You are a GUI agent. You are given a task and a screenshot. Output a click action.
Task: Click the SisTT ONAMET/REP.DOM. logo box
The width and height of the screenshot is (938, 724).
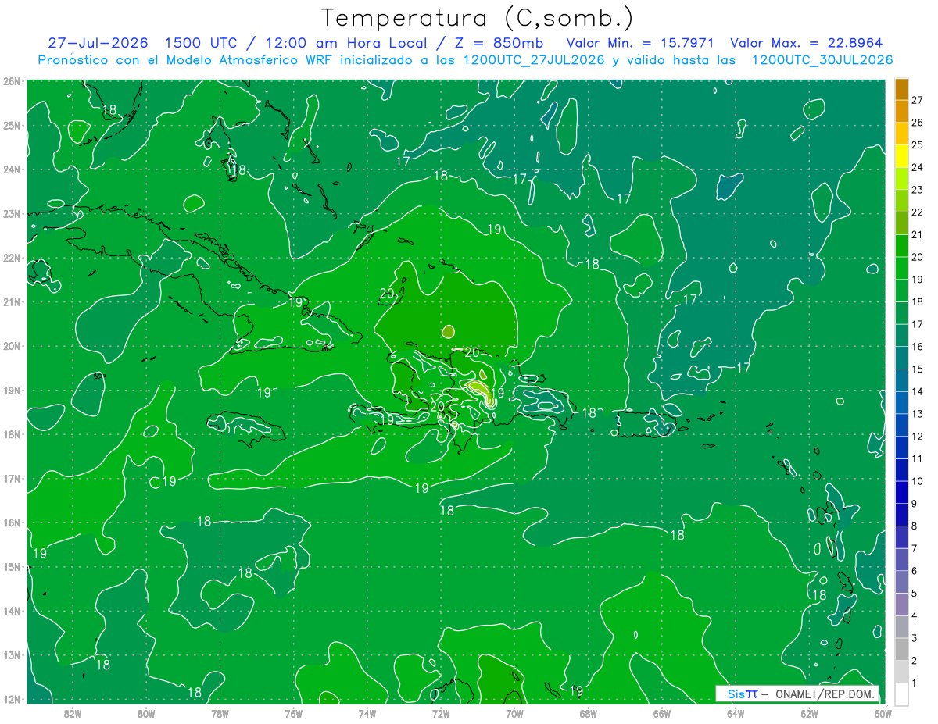tap(797, 694)
